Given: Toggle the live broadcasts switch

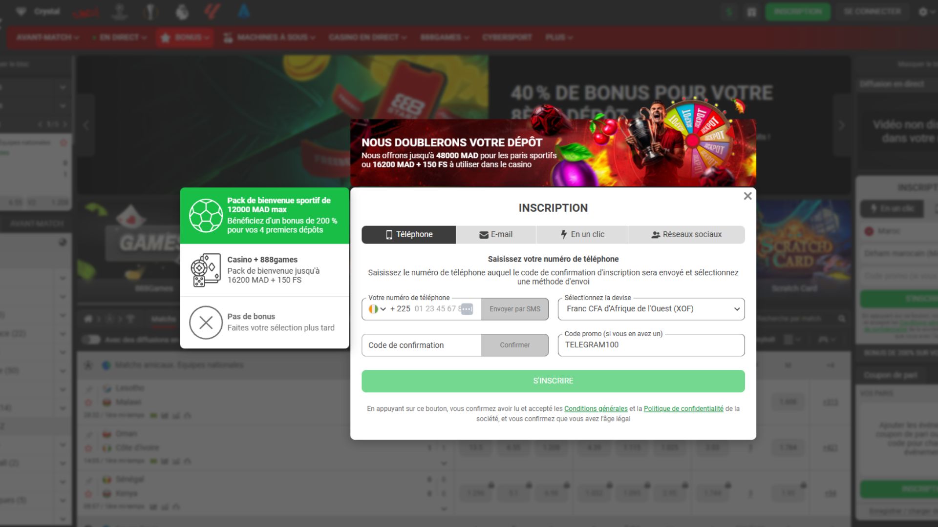Looking at the screenshot, I should [x=91, y=339].
